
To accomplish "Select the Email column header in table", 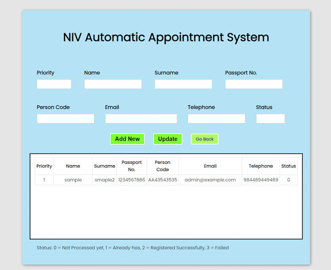I will 210,166.
